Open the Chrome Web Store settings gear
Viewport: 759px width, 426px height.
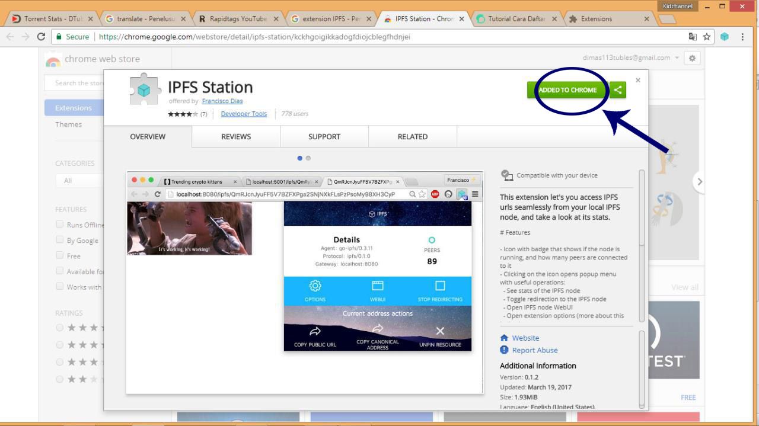coord(692,58)
